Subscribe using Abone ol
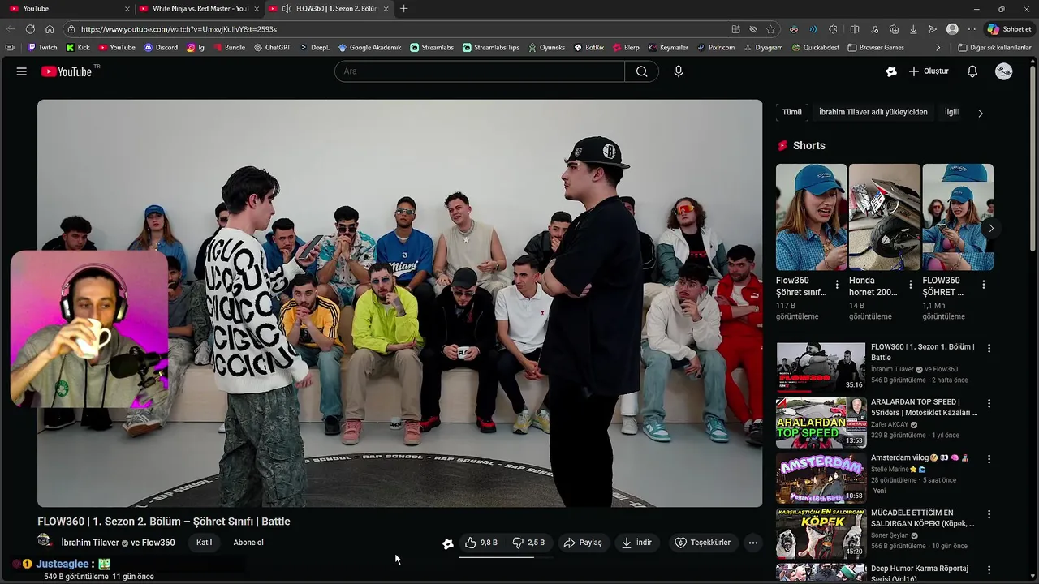This screenshot has height=584, width=1039. click(x=248, y=543)
